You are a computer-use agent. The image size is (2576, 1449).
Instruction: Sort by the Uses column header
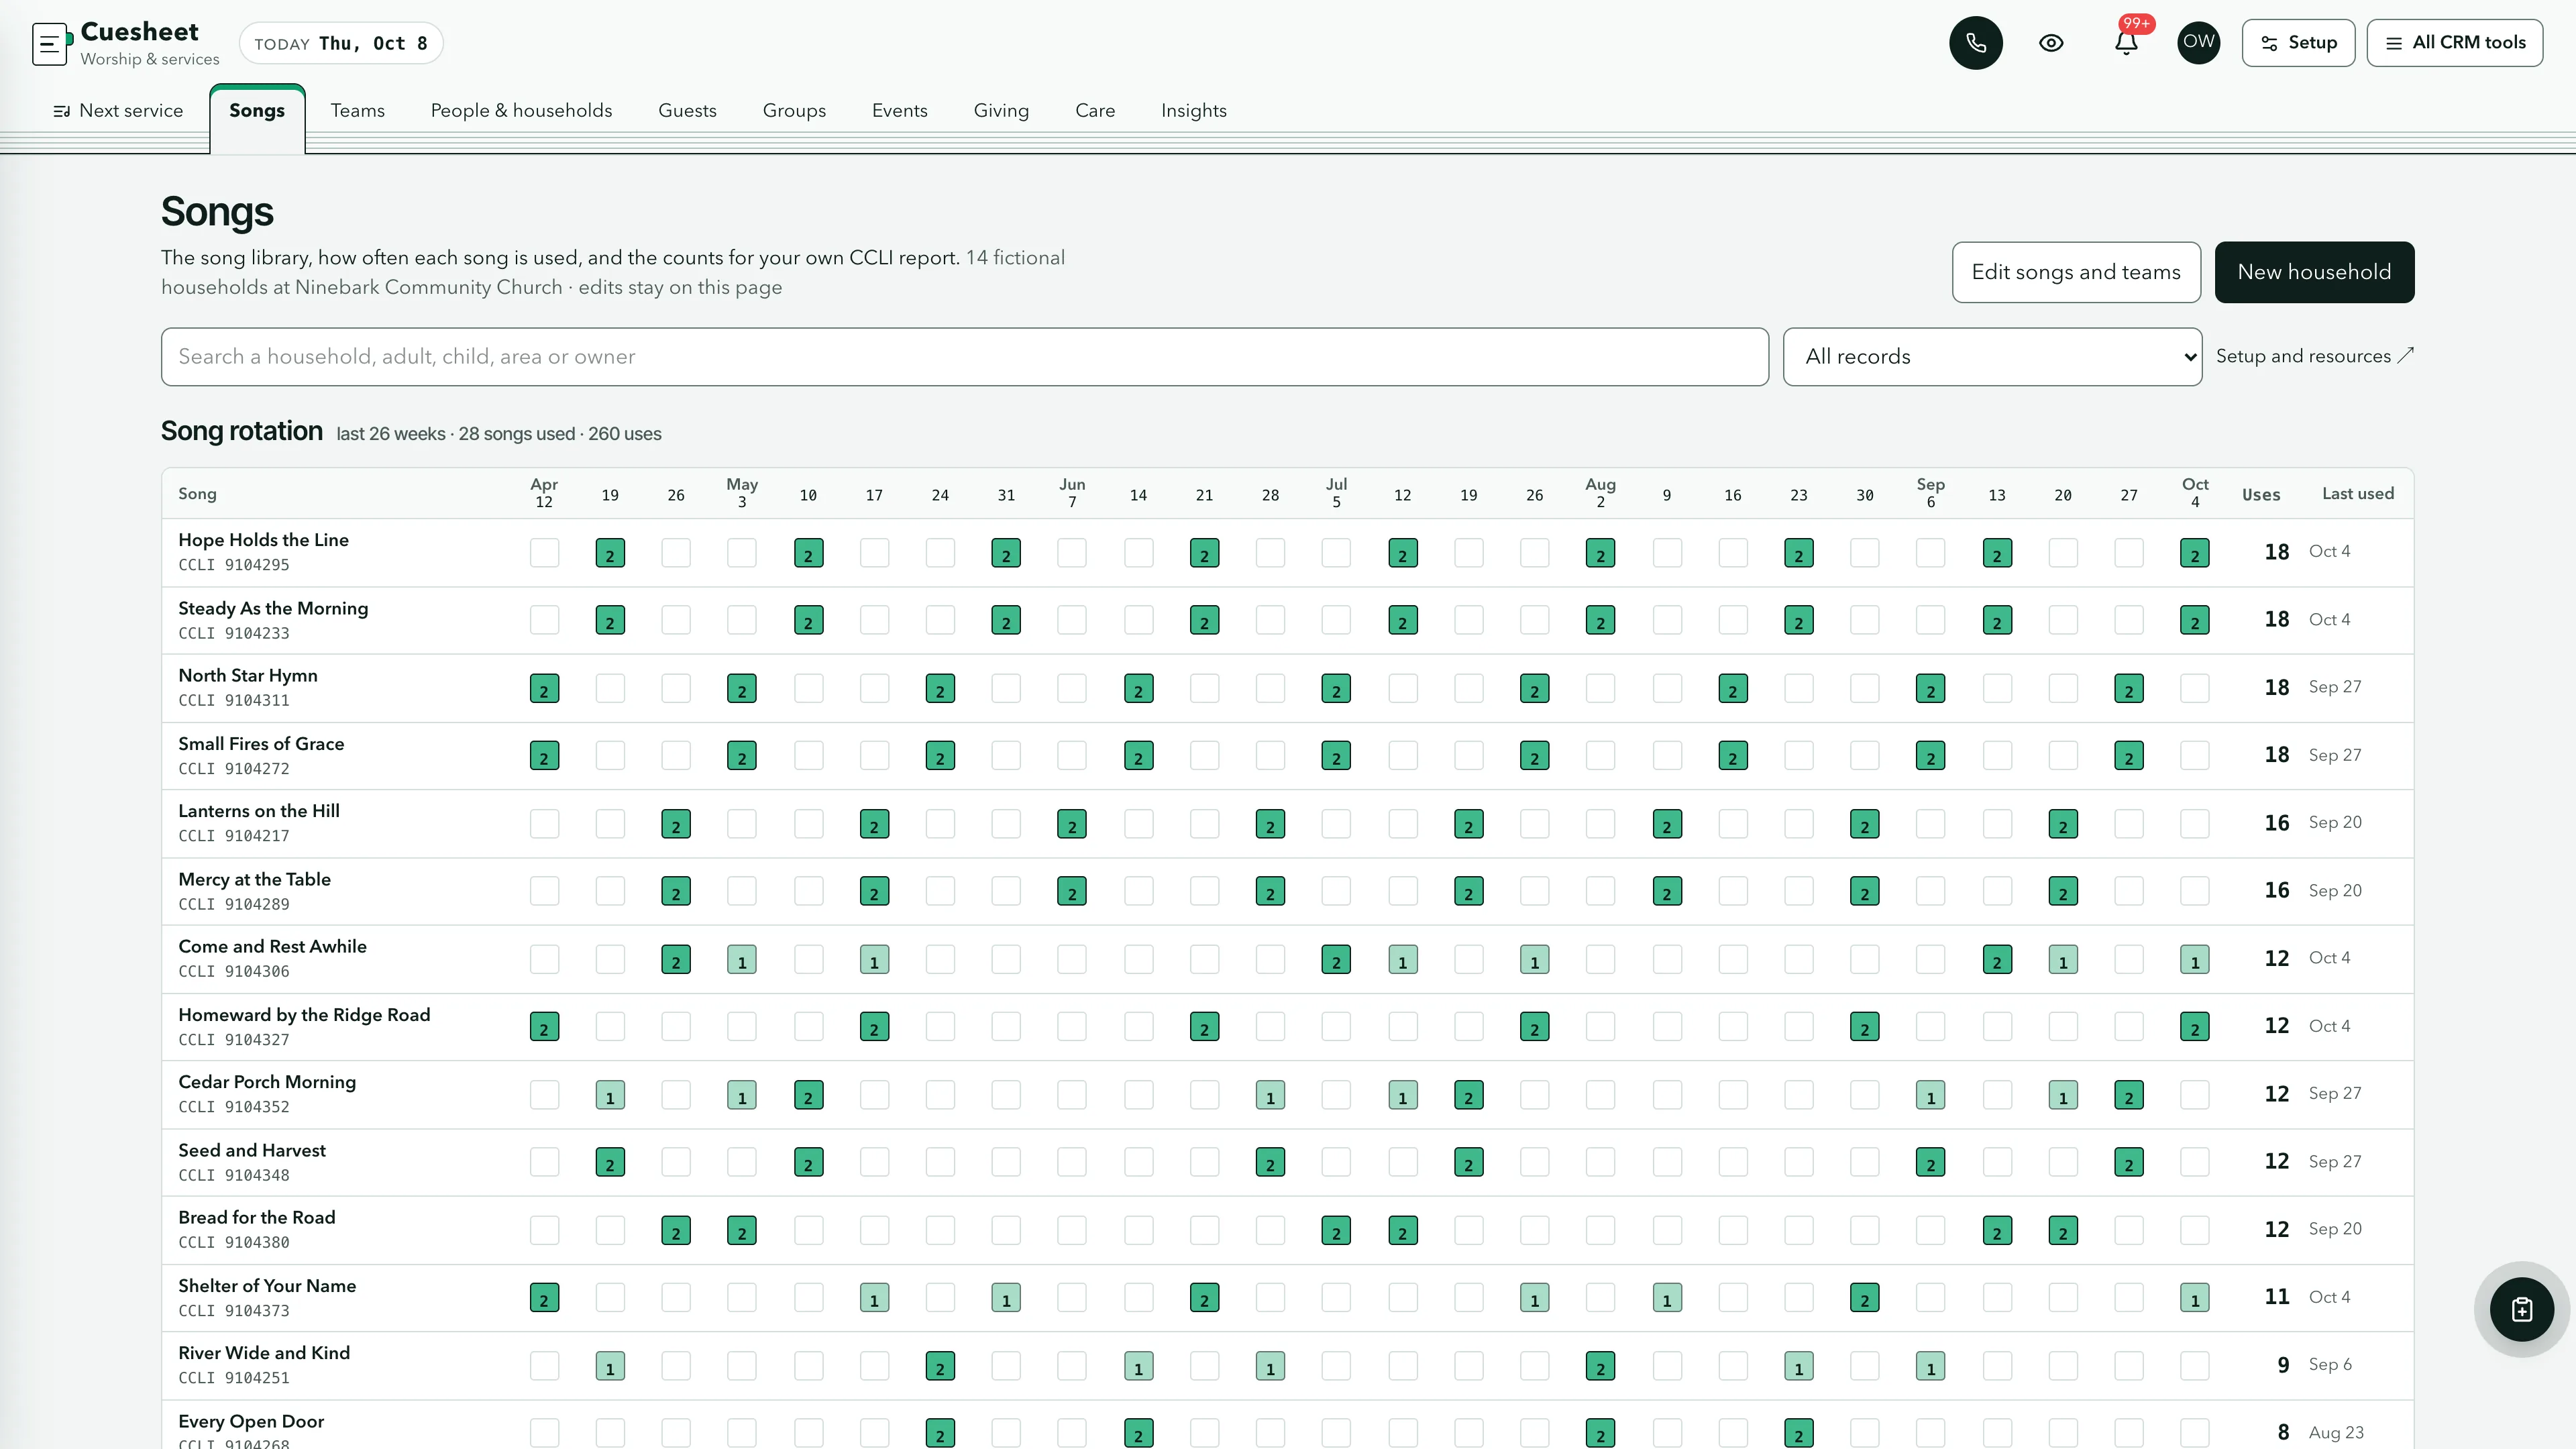point(2260,494)
